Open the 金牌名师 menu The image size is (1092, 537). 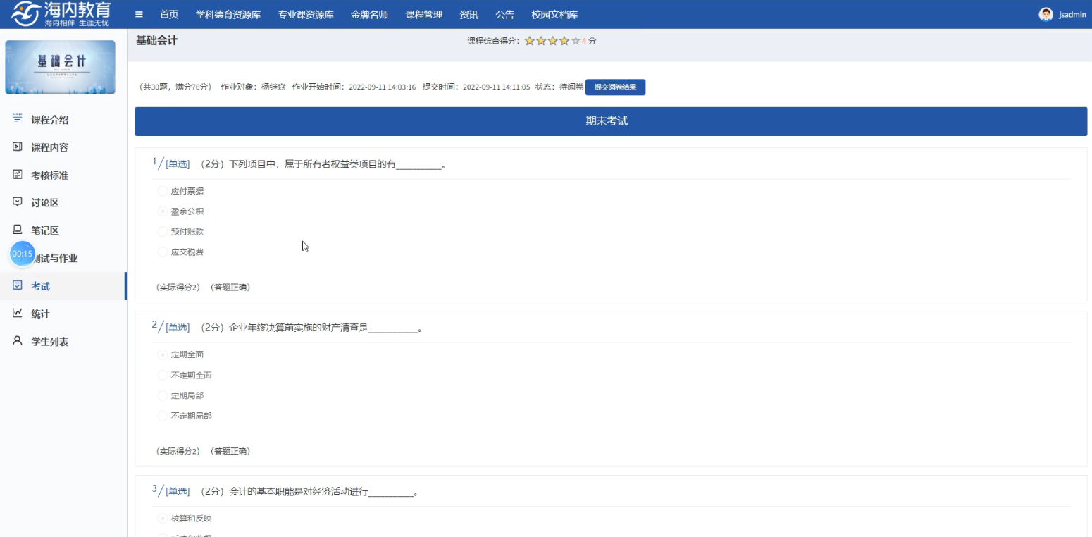369,15
